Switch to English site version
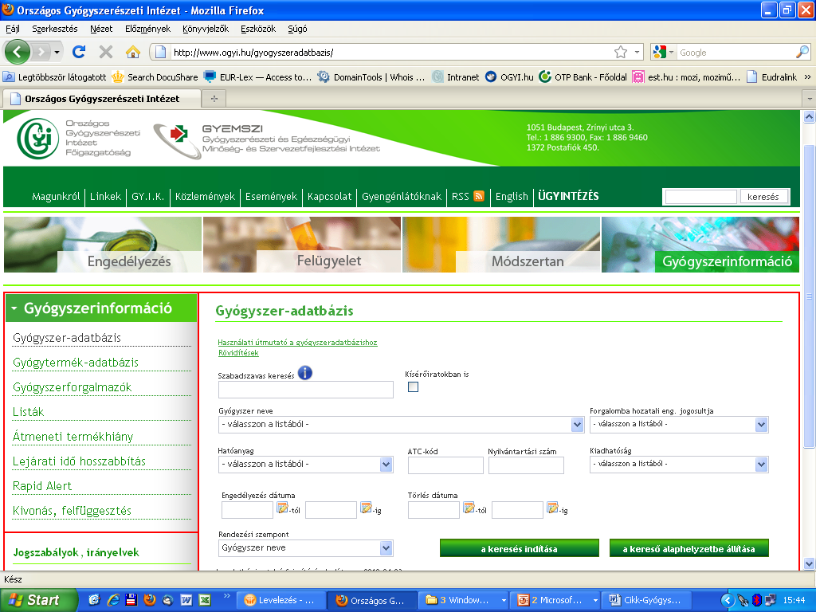The width and height of the screenshot is (816, 612). click(512, 196)
